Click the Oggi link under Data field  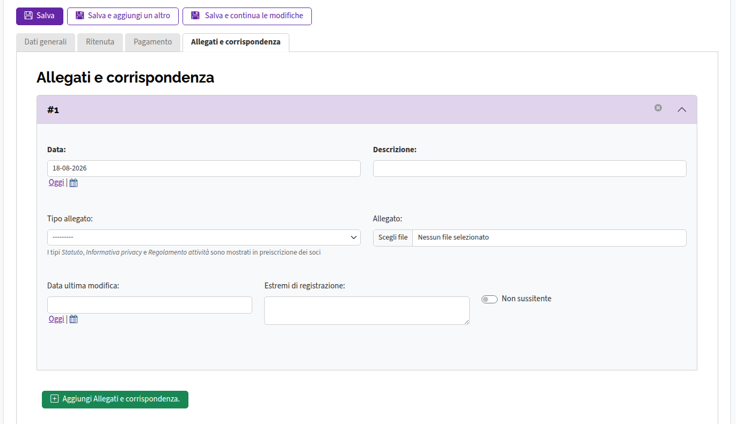click(56, 183)
